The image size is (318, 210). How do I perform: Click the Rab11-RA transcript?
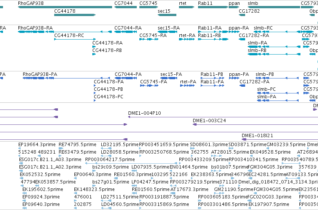pos(213,32)
